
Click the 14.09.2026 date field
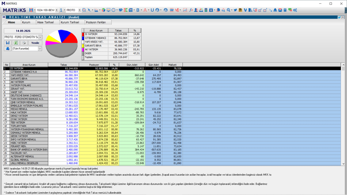23,31
